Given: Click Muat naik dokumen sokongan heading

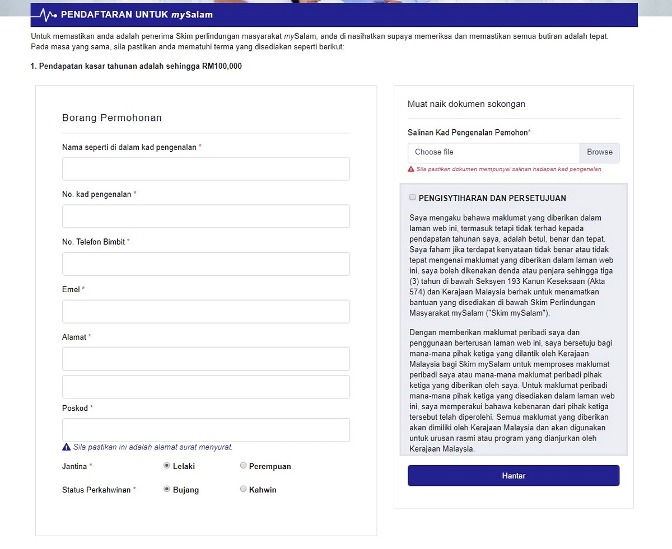Looking at the screenshot, I should pos(466,104).
